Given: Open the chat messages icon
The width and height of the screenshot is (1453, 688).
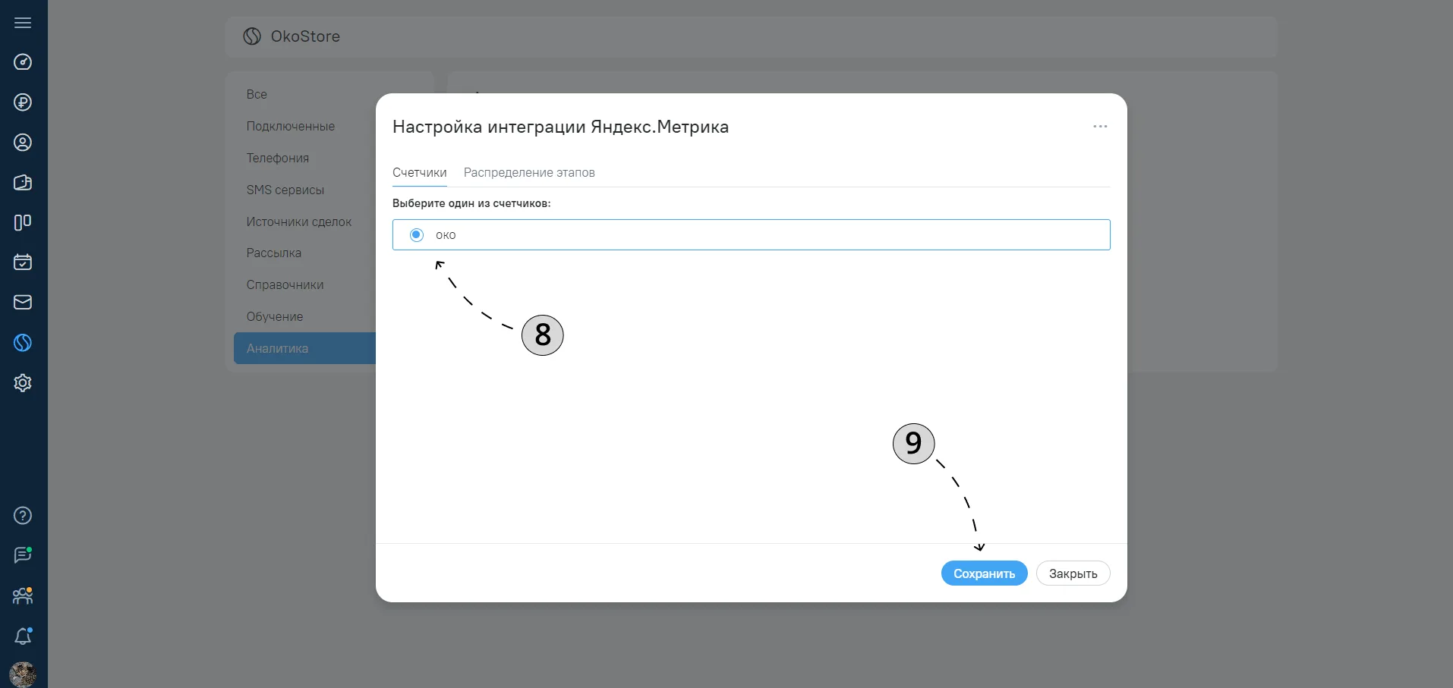Looking at the screenshot, I should [23, 555].
